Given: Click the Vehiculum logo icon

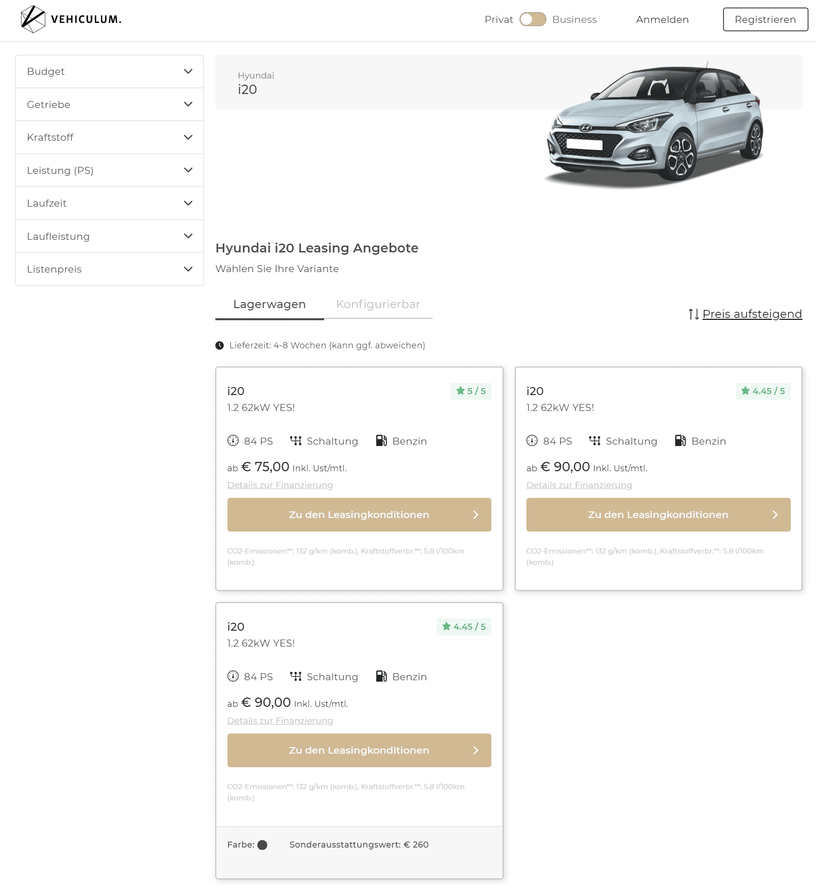Looking at the screenshot, I should click(33, 19).
